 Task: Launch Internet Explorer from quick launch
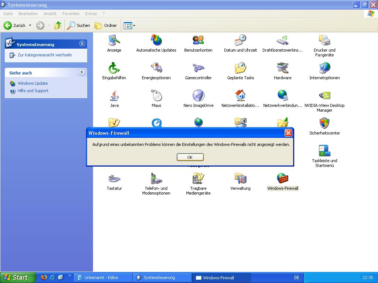(52, 277)
